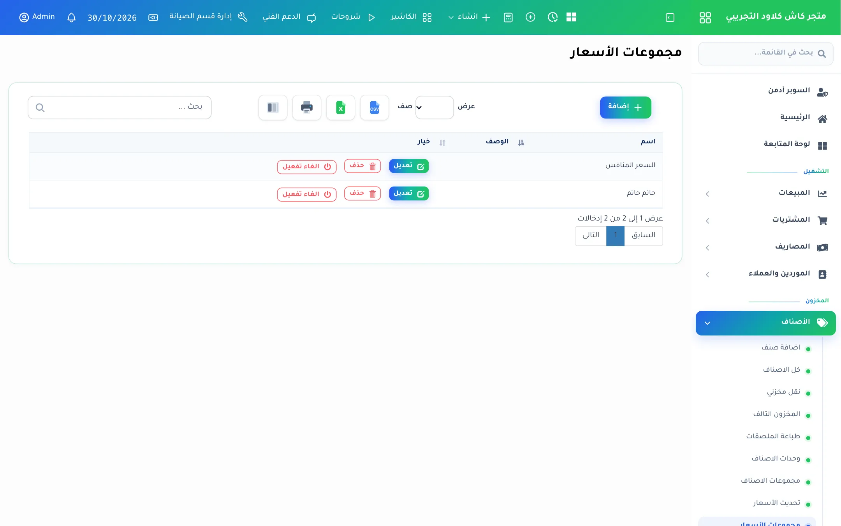Export table to Excel
This screenshot has height=526, width=841.
340,108
